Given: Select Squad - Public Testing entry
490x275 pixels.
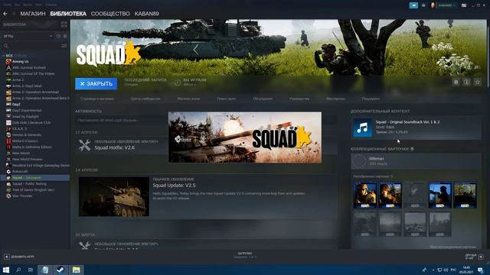Looking at the screenshot, I should pos(29,183).
